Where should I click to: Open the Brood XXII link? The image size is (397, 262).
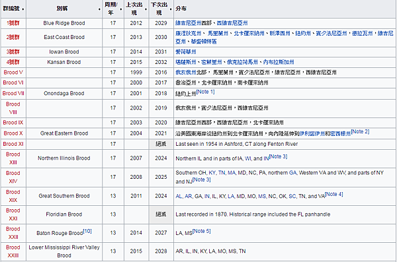coord(13,233)
